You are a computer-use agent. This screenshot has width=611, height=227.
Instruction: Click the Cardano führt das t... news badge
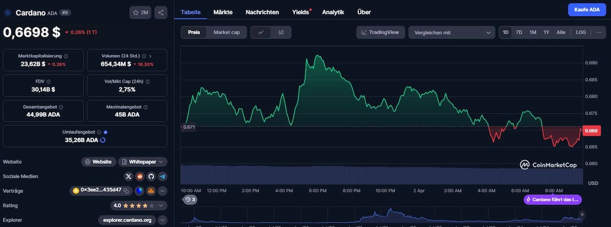point(552,200)
